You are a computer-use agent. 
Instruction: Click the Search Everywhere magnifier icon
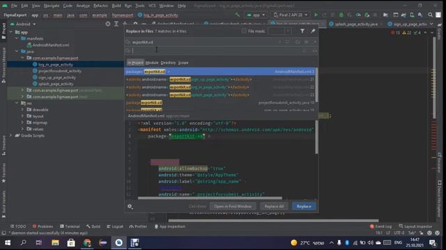(431, 15)
